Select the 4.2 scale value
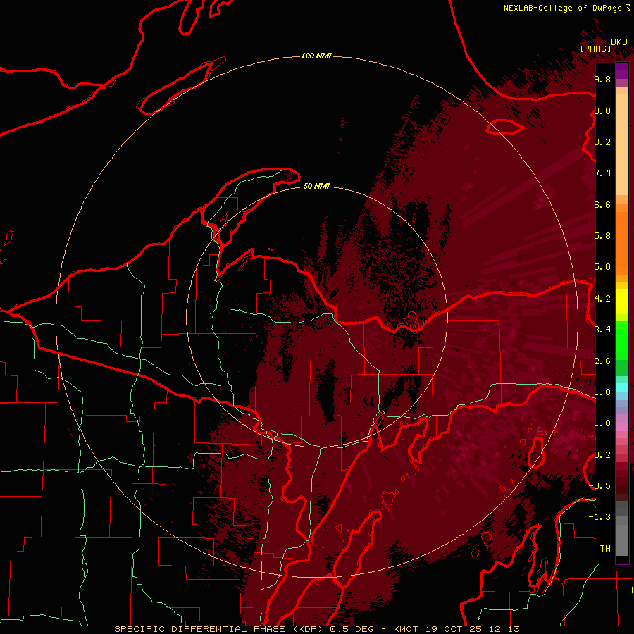 [x=602, y=299]
